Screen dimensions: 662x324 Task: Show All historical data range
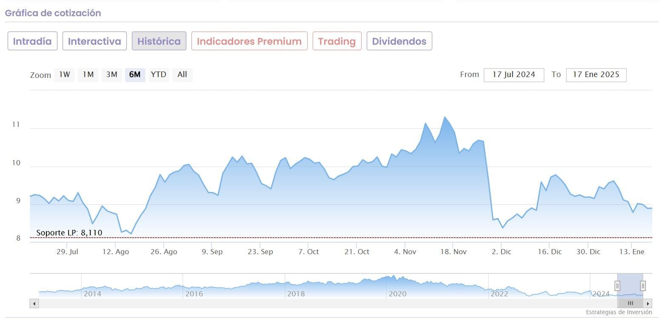(182, 75)
